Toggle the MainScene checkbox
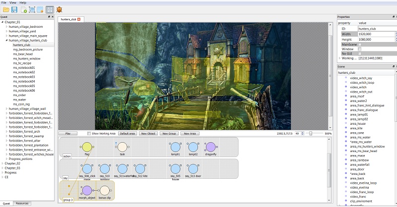The height and width of the screenshot is (207, 397). (x=359, y=44)
